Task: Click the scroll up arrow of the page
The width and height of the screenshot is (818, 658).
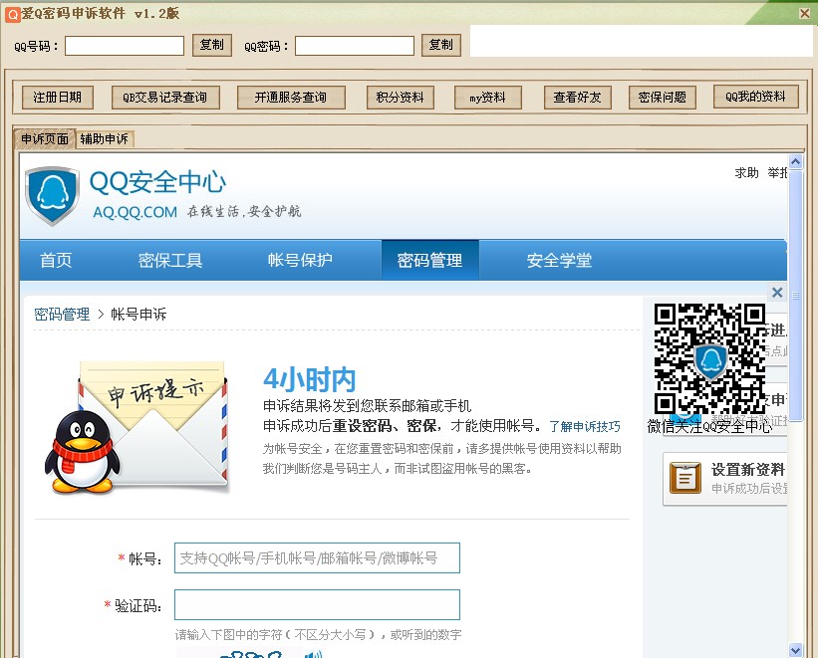Action: 795,161
